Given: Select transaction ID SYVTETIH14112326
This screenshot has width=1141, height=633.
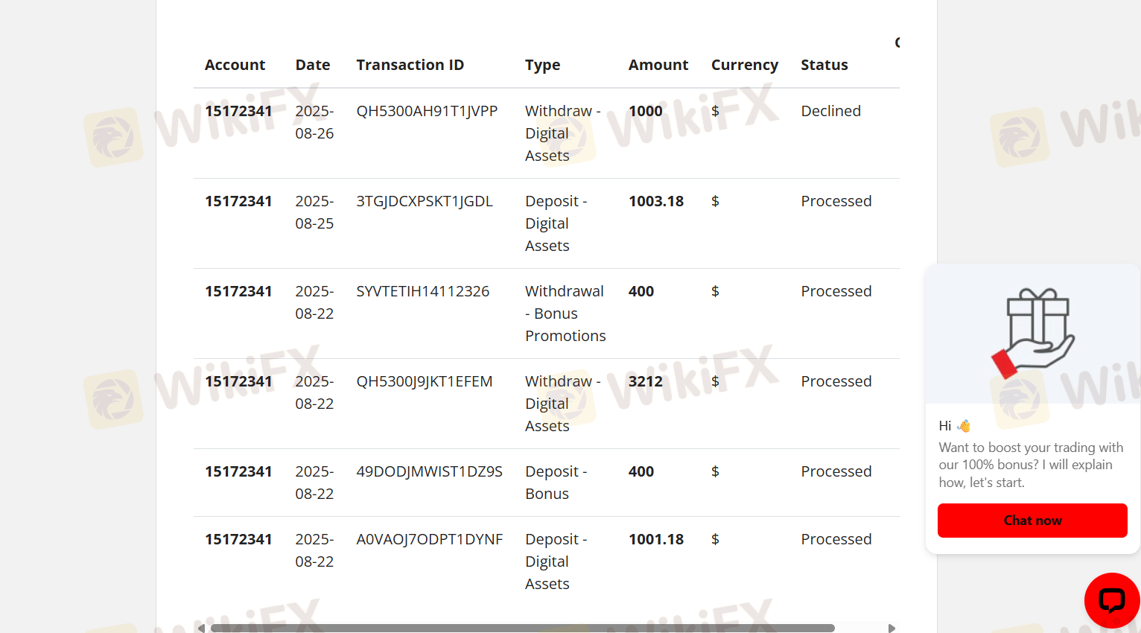Looking at the screenshot, I should click(422, 291).
